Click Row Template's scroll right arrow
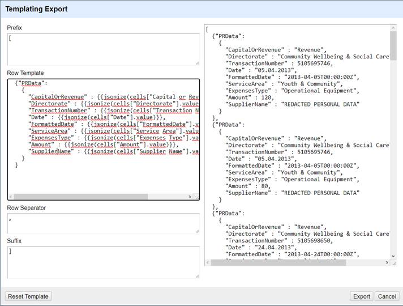 pos(189,197)
